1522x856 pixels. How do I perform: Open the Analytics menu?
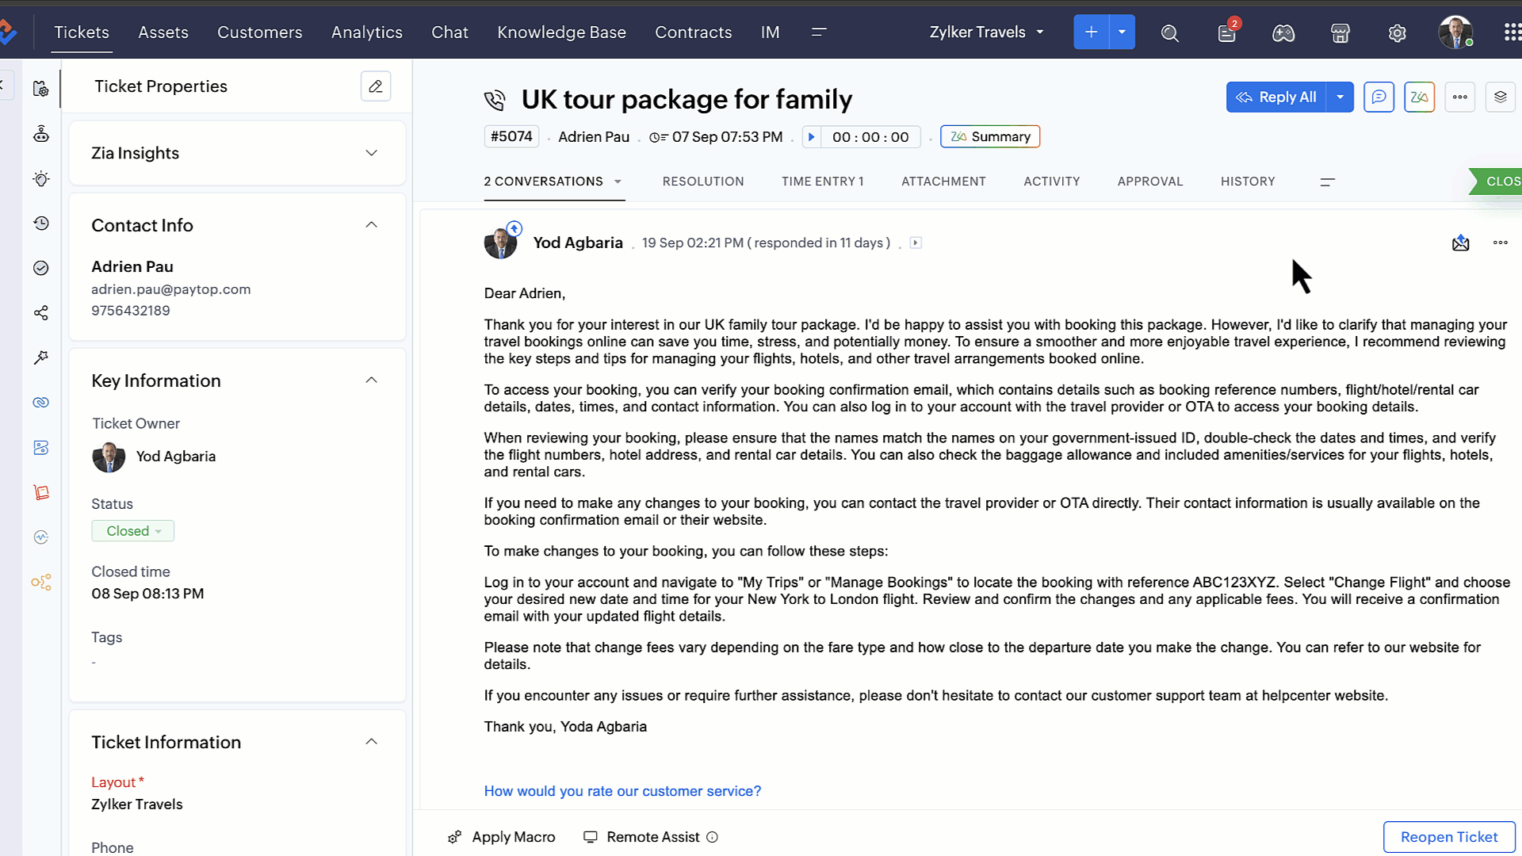tap(366, 32)
